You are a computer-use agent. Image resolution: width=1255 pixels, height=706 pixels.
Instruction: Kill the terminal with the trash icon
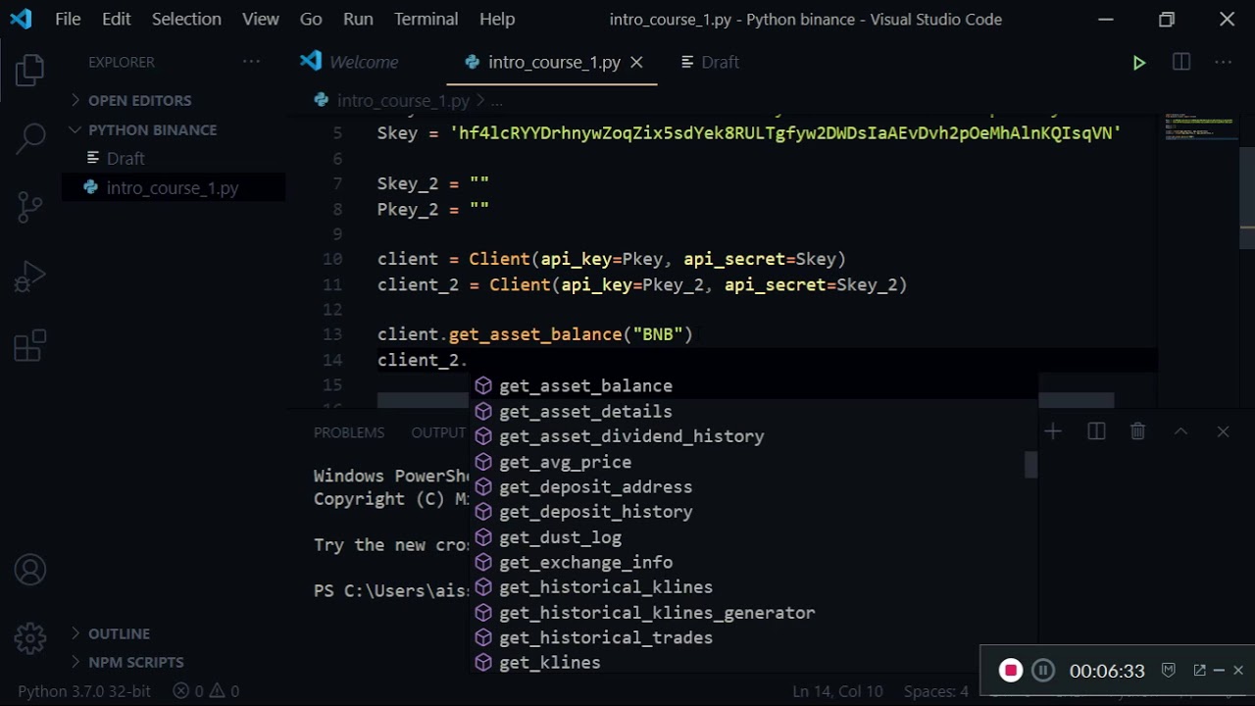(1137, 431)
